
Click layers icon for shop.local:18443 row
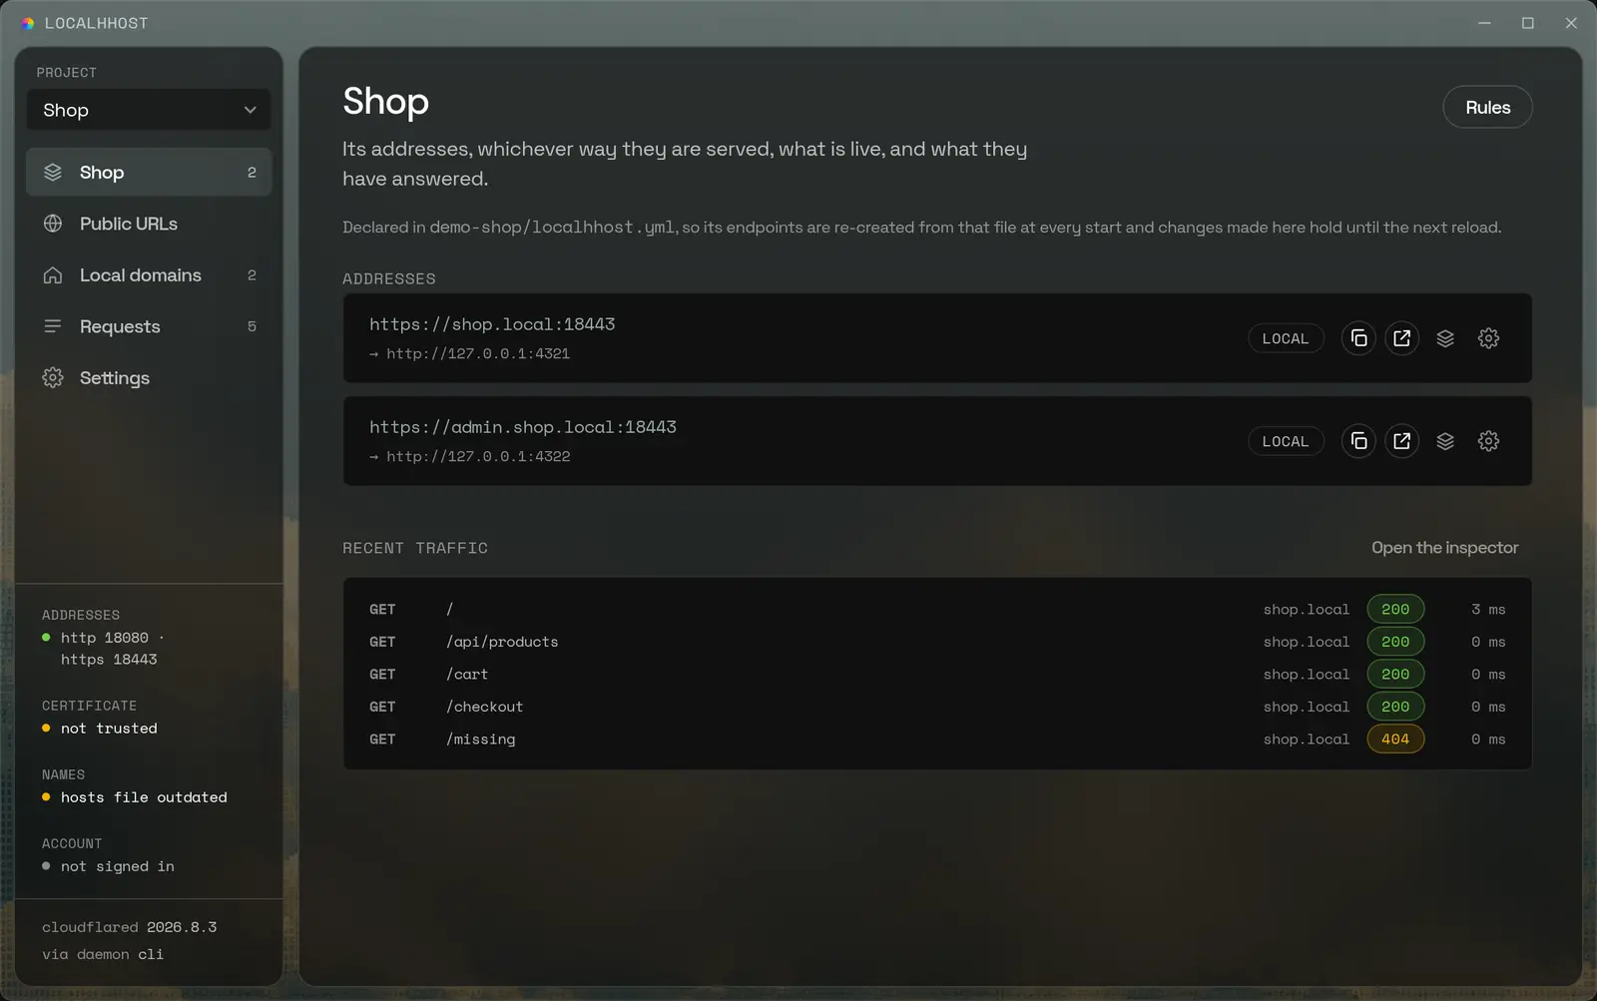pos(1445,338)
